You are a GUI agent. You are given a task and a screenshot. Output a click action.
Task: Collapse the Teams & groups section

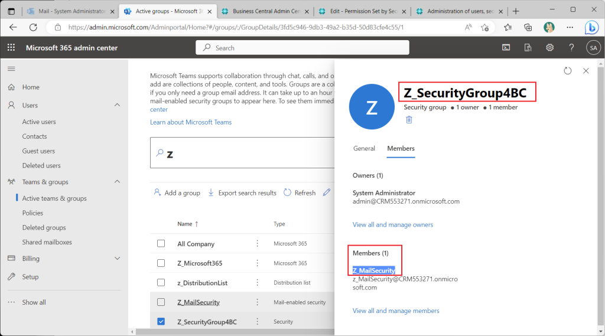[118, 182]
